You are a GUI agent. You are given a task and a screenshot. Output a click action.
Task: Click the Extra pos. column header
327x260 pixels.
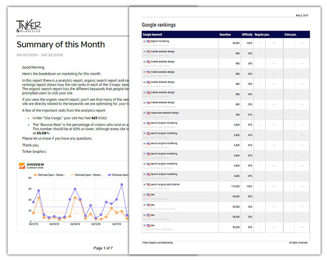(x=290, y=34)
